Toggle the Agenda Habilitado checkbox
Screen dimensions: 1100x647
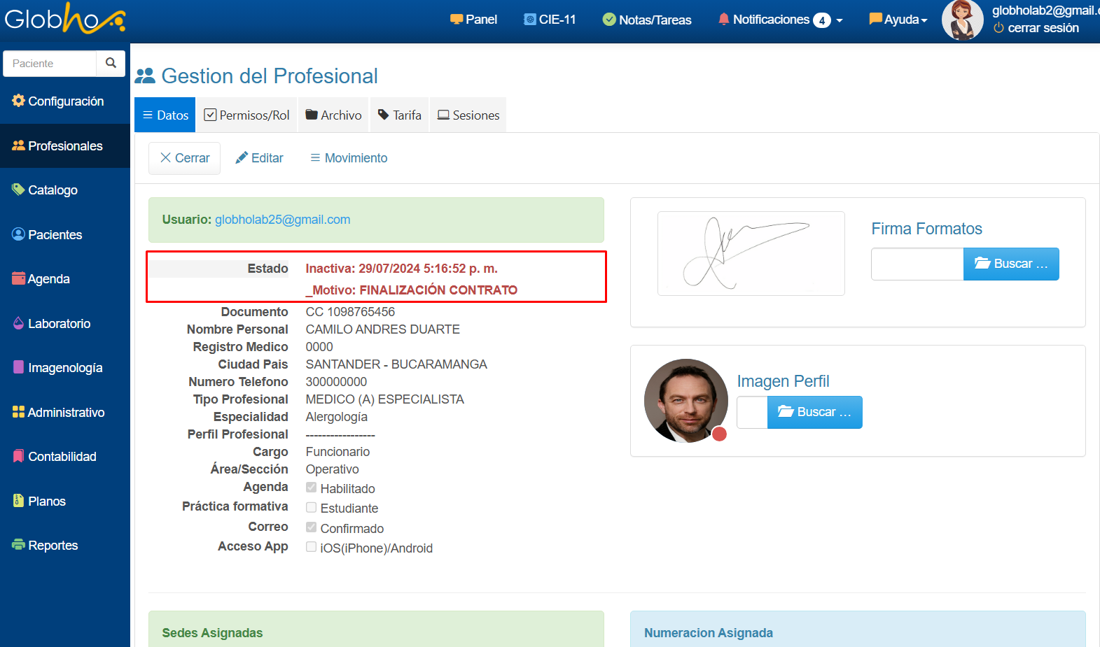pyautogui.click(x=312, y=488)
